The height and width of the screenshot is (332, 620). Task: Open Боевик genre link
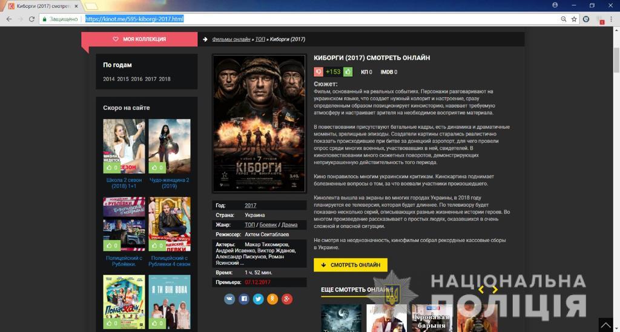click(x=268, y=224)
